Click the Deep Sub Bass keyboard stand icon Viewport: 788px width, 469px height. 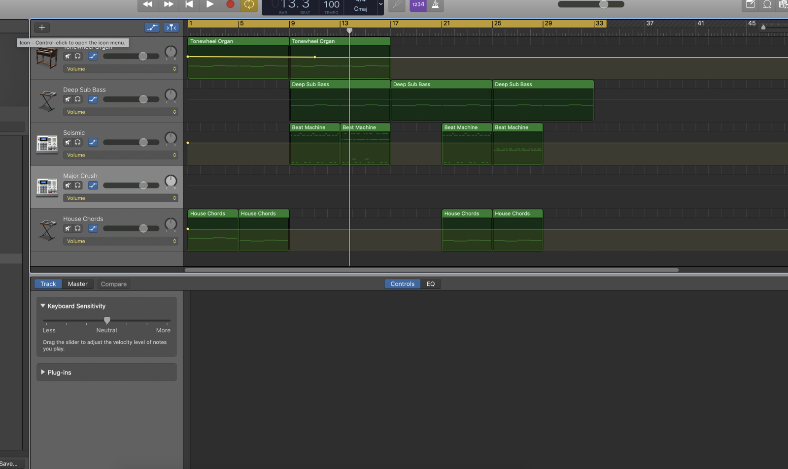pyautogui.click(x=47, y=101)
